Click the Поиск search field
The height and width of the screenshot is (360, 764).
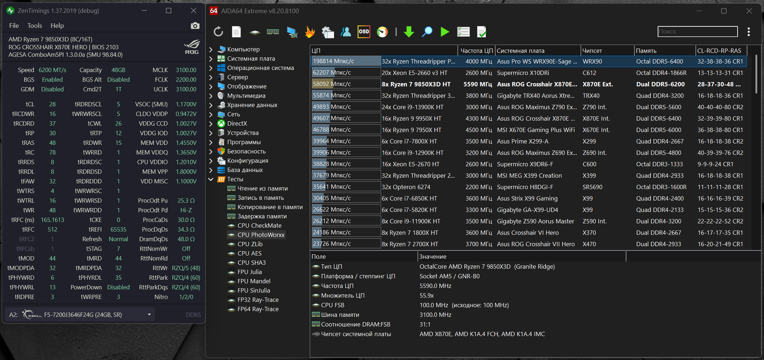pos(698,31)
